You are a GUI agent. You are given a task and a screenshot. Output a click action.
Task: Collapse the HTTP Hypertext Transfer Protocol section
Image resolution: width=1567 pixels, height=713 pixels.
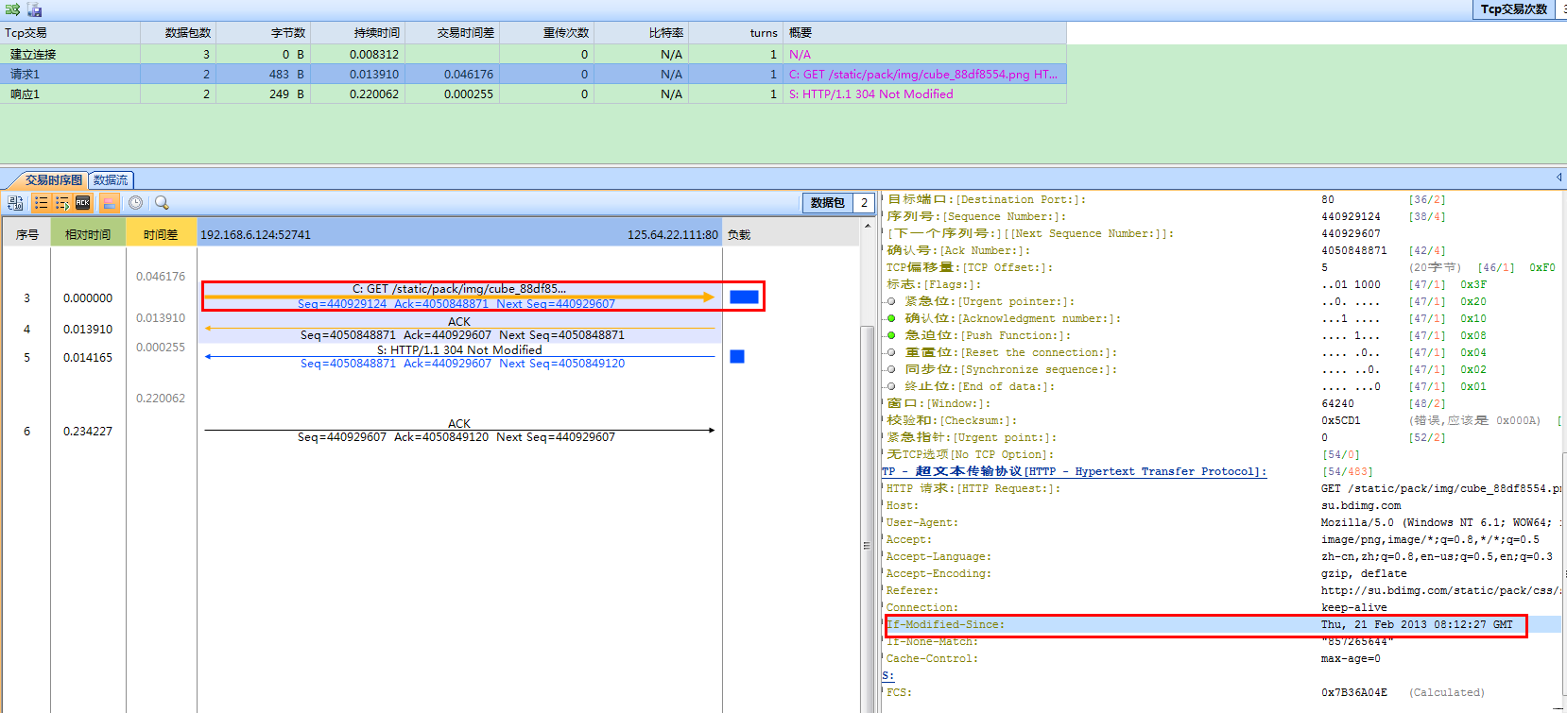(x=1075, y=471)
